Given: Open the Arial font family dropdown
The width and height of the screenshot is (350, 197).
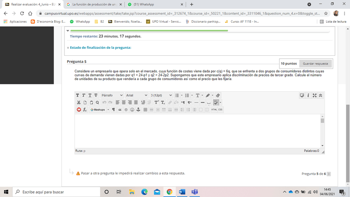Looking at the screenshot, I should click(136, 95).
